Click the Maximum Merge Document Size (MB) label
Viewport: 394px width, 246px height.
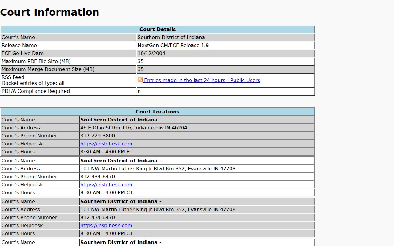coord(48,69)
